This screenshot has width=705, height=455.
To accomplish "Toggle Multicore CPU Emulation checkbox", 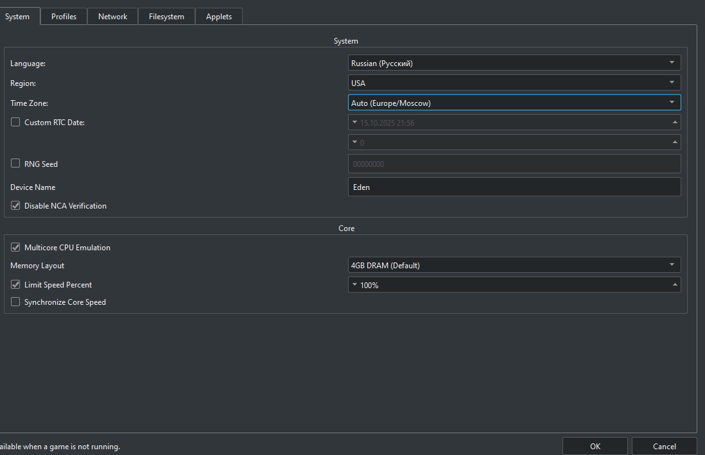I will tap(15, 247).
